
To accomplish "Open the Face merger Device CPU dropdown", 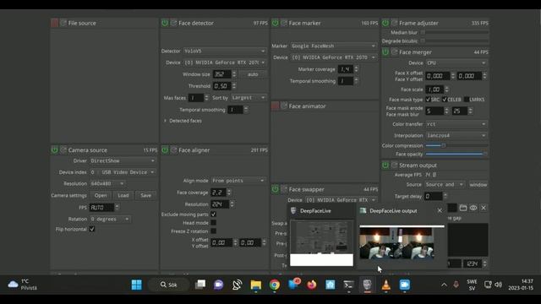I will [x=456, y=62].
